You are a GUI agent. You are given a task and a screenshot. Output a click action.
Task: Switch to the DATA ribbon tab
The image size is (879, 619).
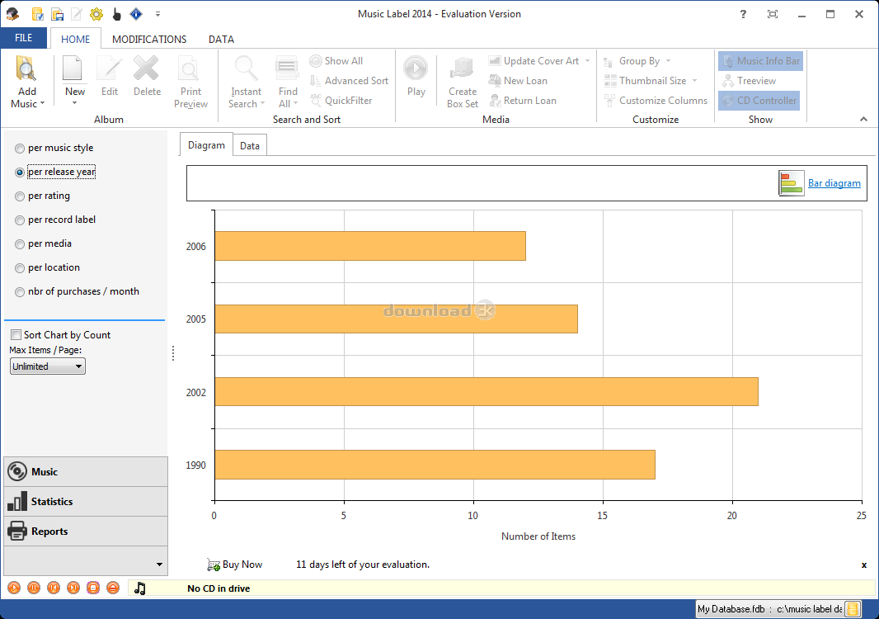click(222, 40)
